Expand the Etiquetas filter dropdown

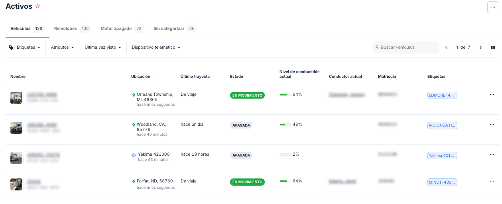coord(25,48)
